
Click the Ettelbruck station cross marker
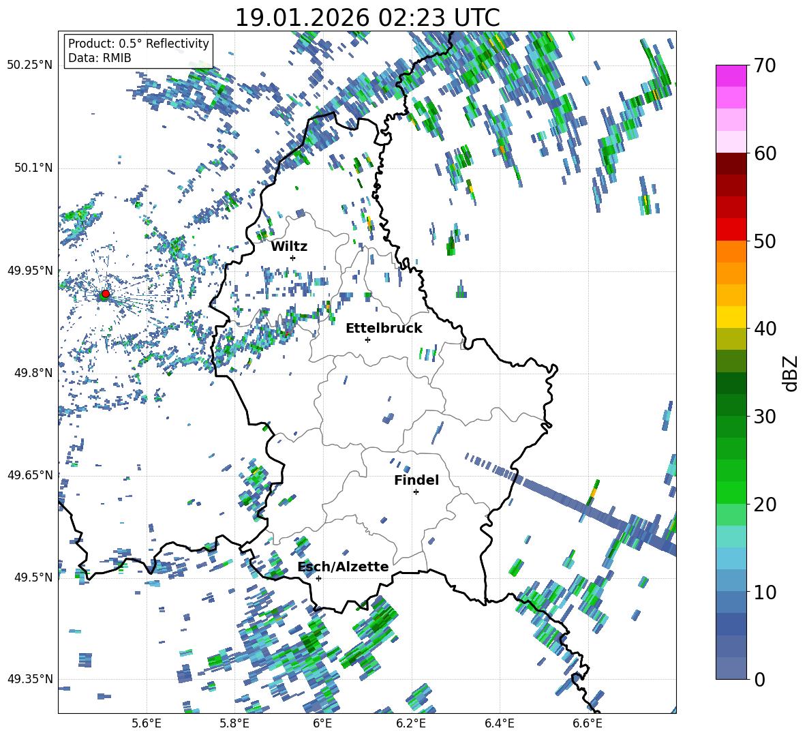367,340
